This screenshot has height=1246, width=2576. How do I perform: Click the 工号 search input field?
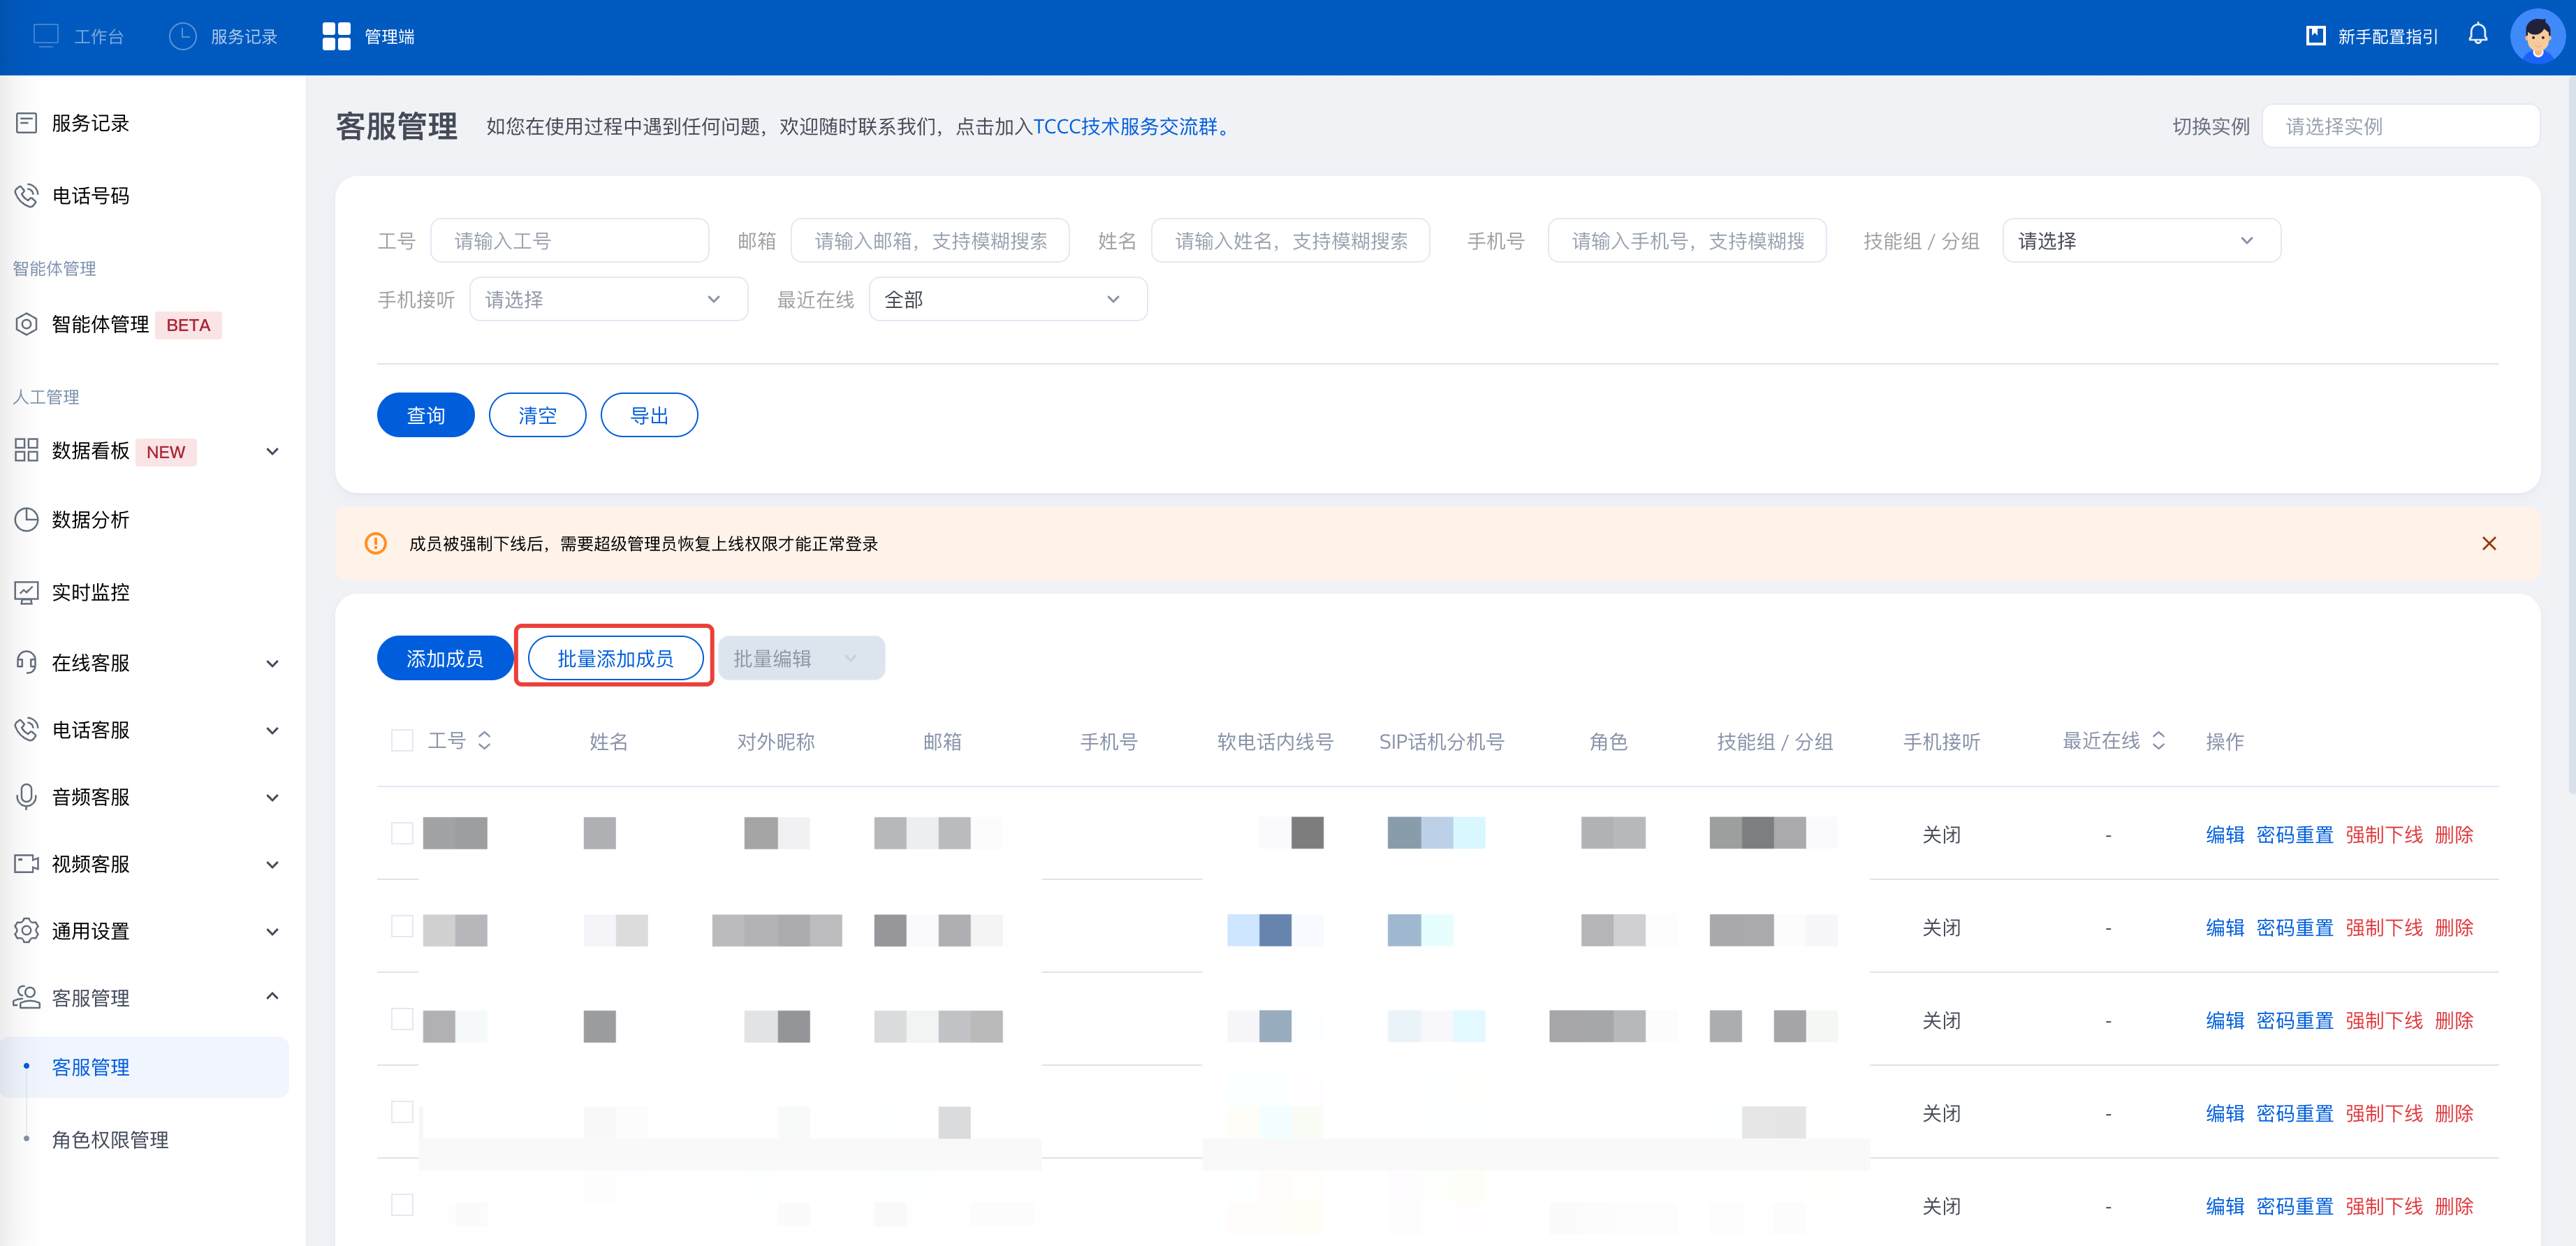569,241
